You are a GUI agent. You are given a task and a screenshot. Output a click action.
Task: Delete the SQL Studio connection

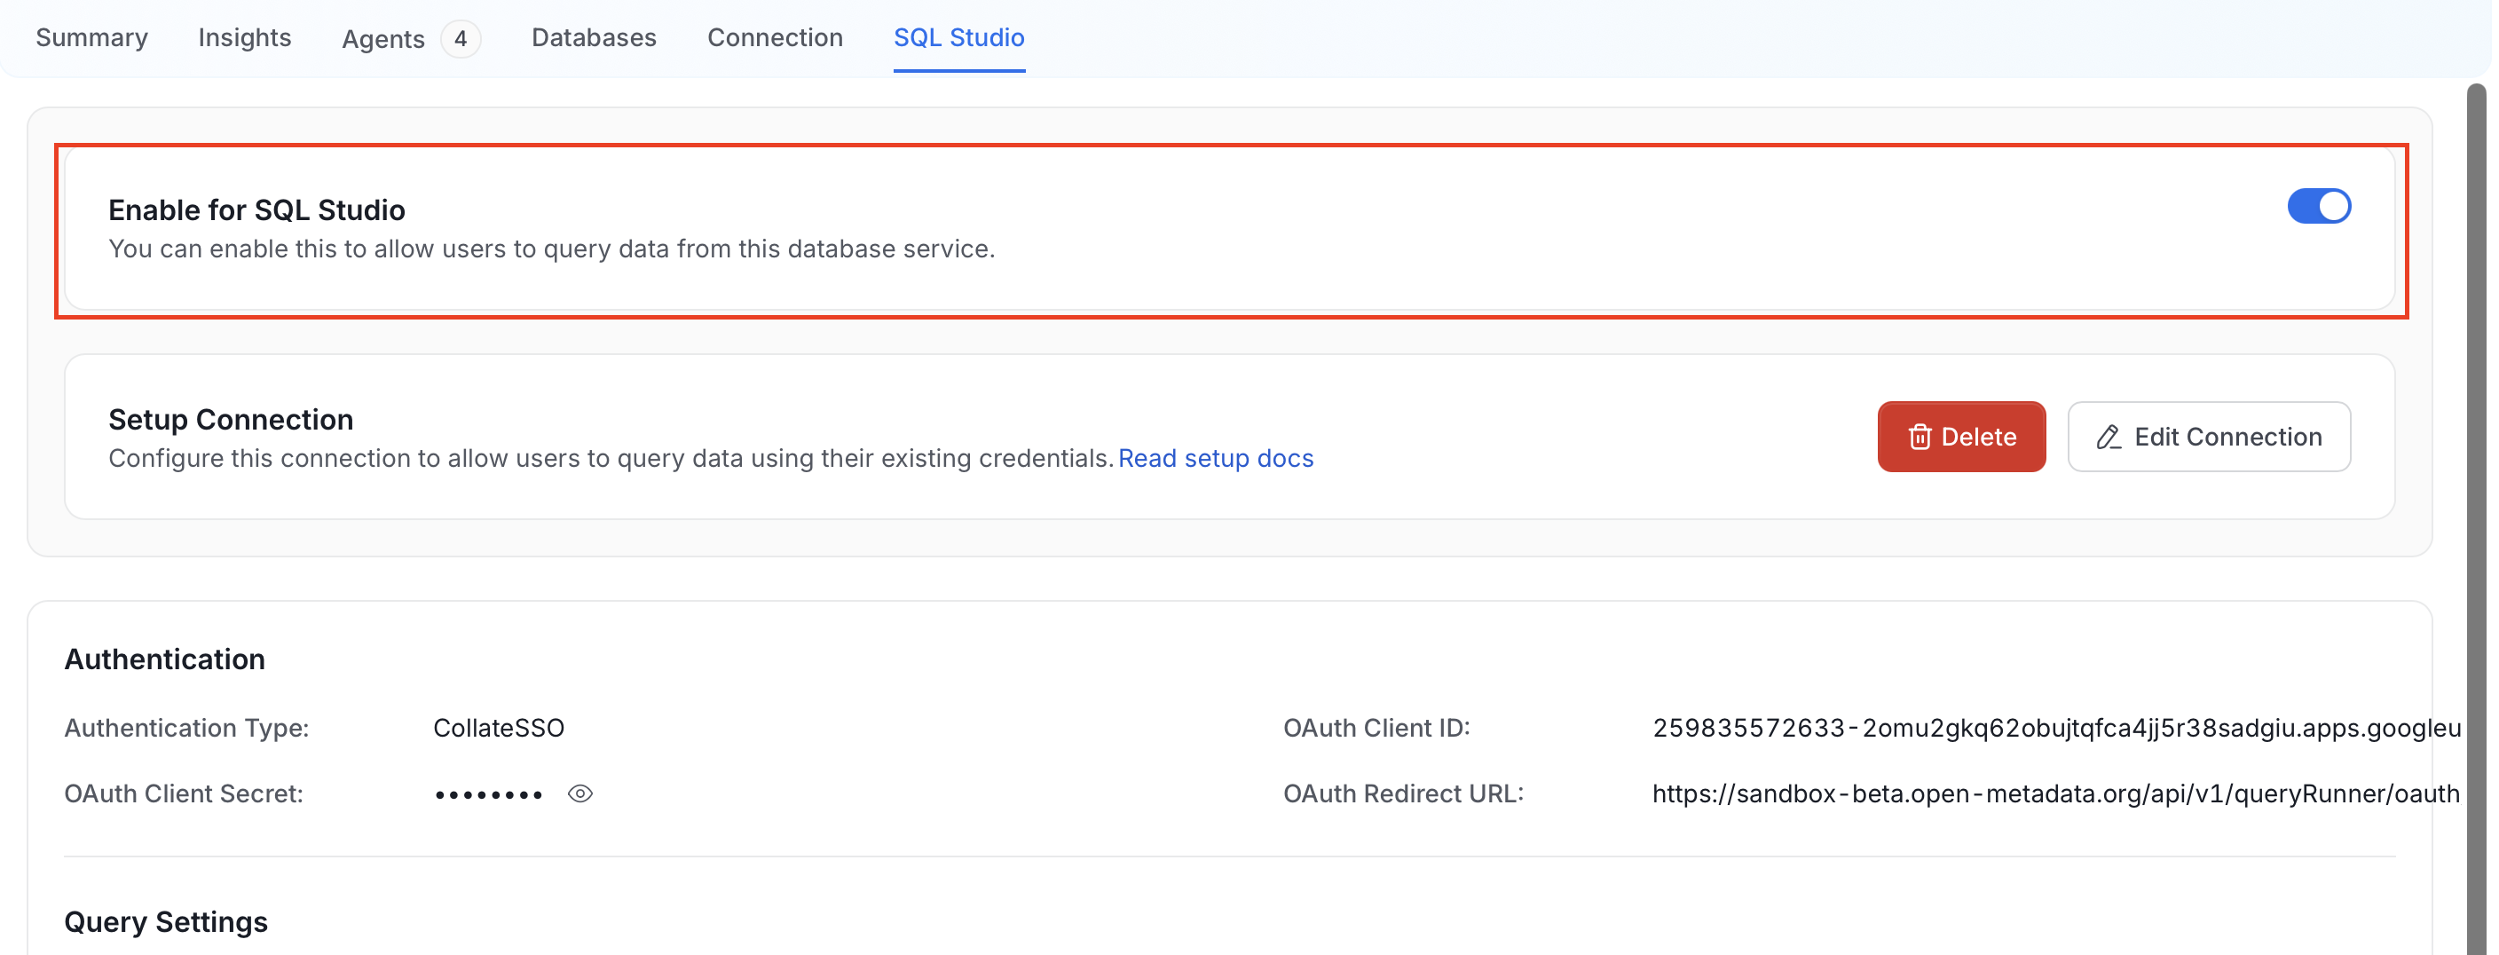pyautogui.click(x=1960, y=437)
